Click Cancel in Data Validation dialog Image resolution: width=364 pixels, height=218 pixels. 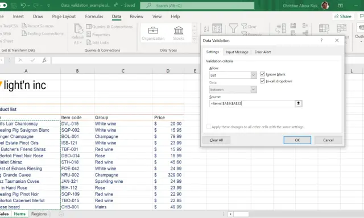(x=328, y=140)
